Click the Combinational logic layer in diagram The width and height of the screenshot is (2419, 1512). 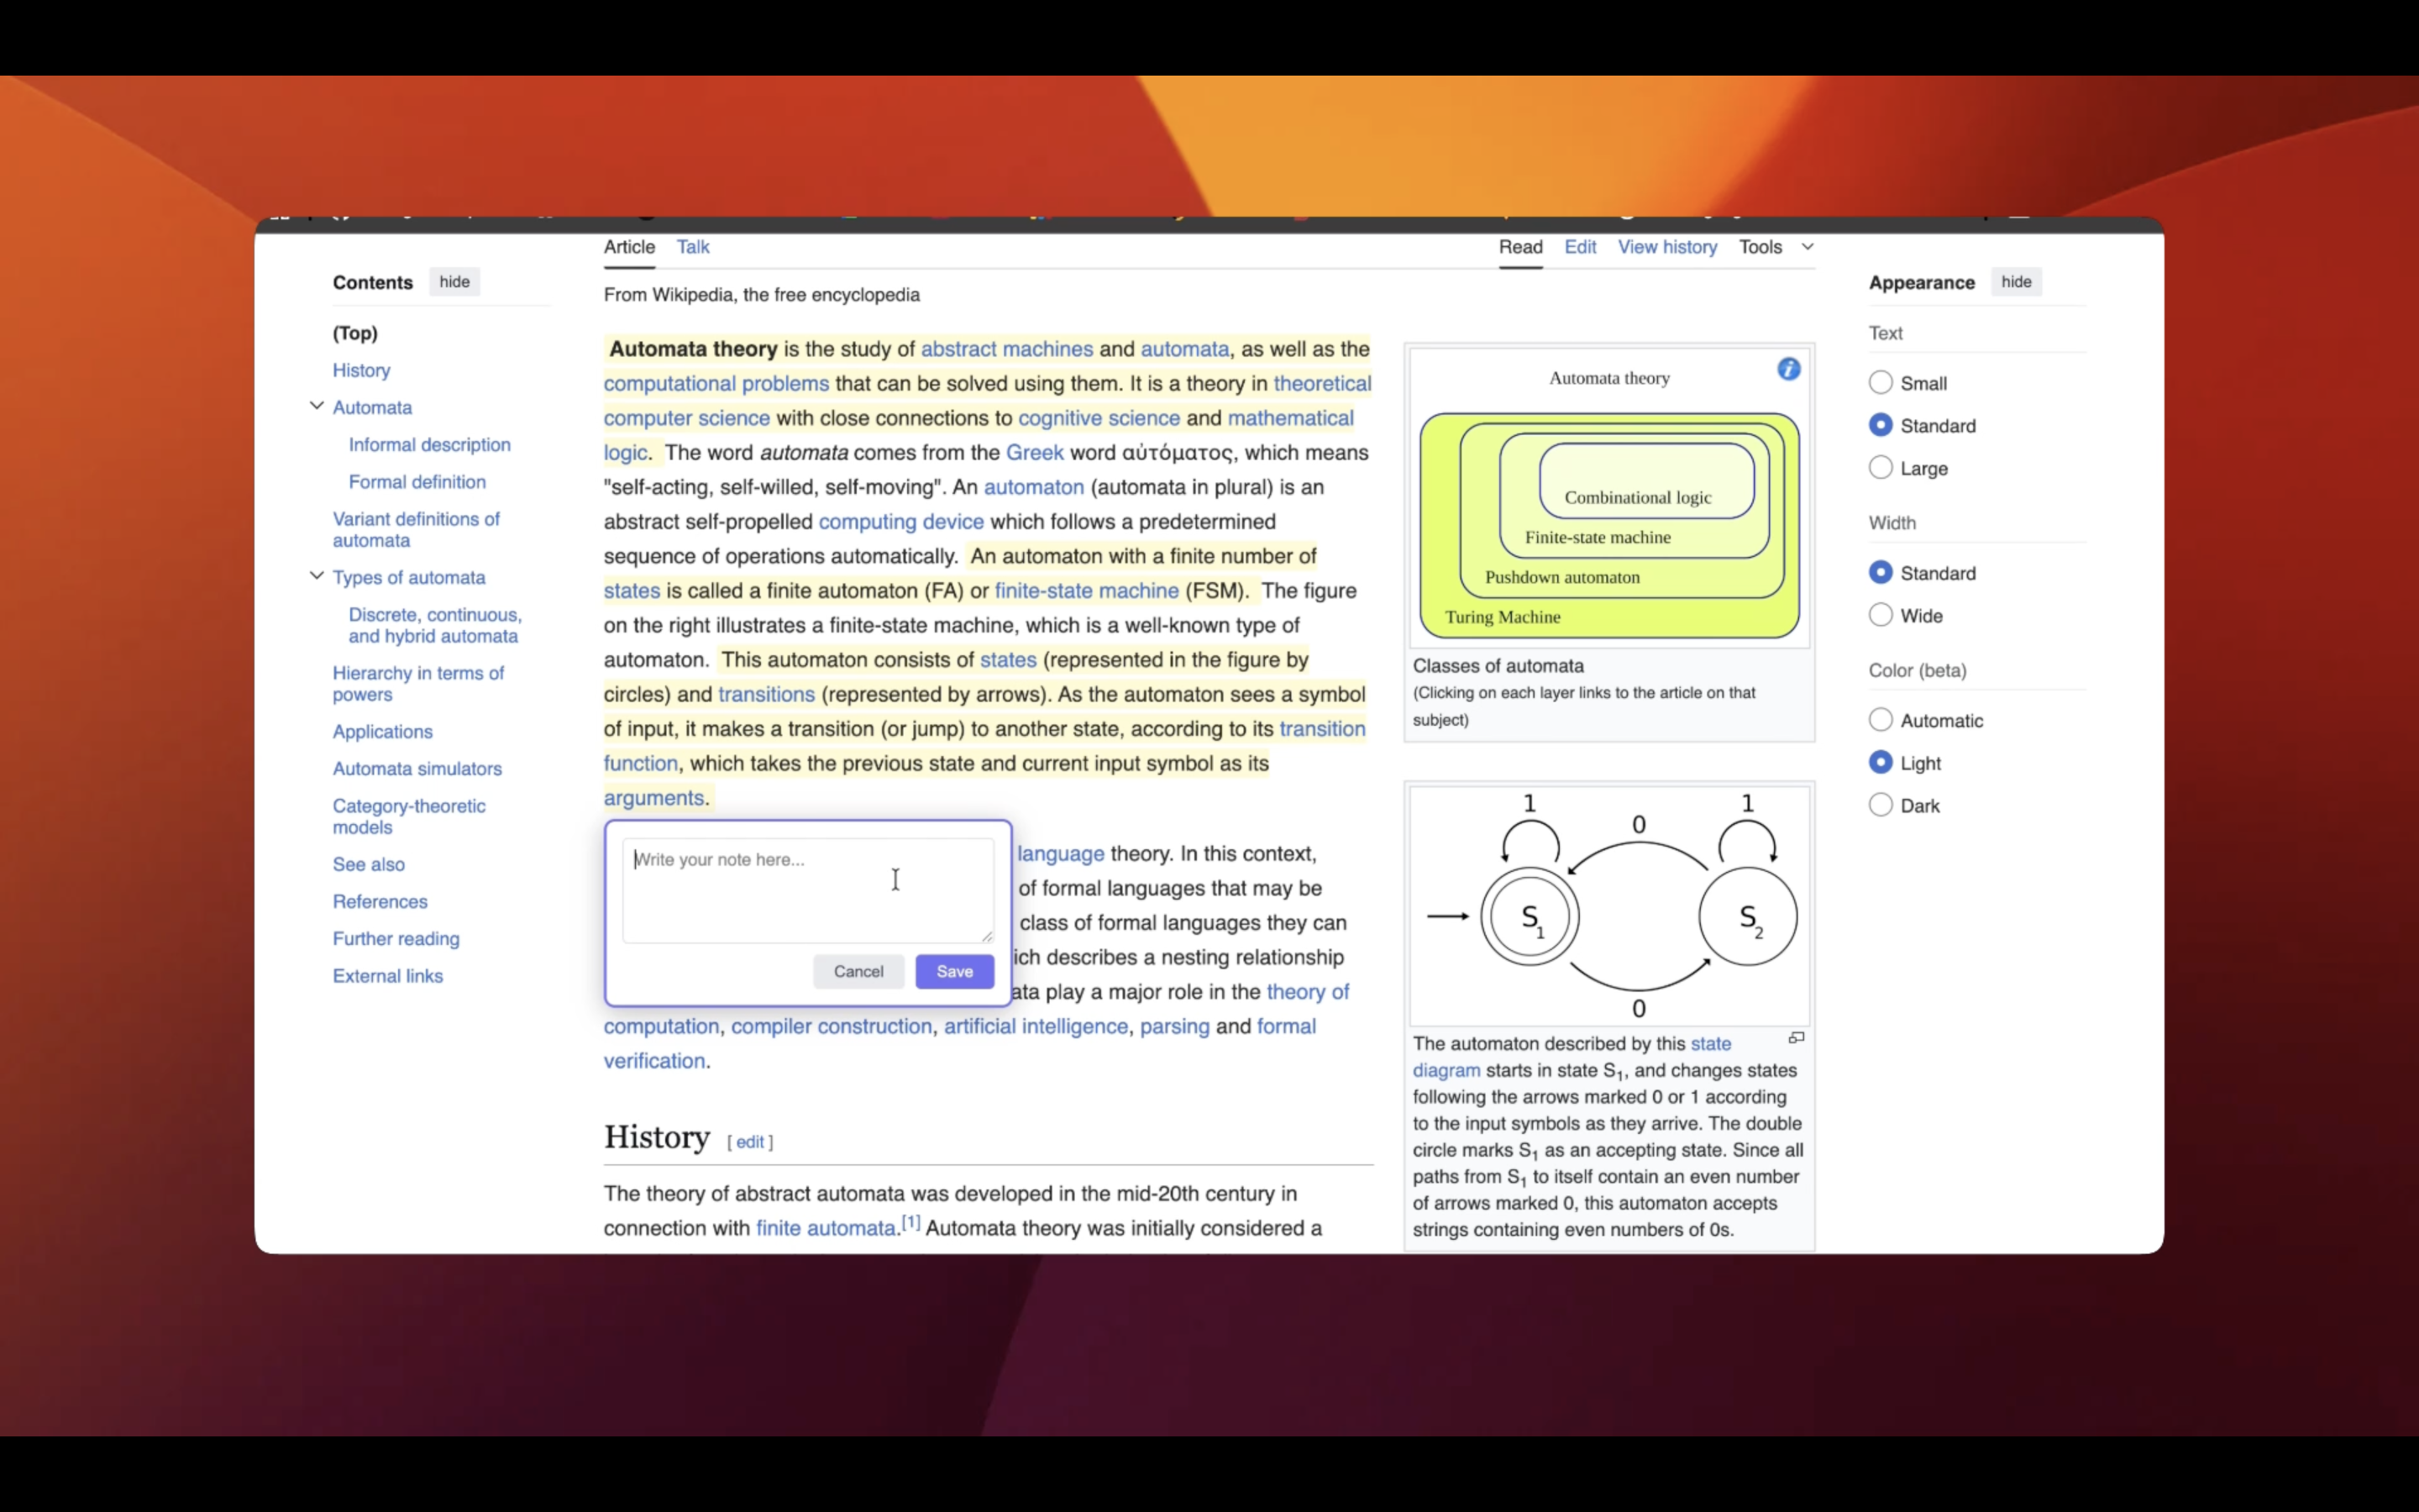pos(1637,497)
